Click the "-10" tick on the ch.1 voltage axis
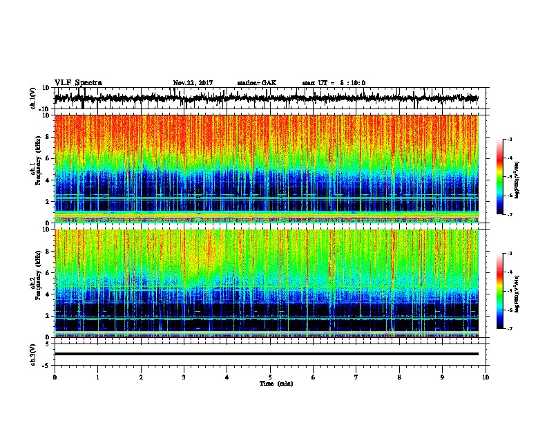Image resolution: width=547 pixels, height=423 pixels. [45, 109]
